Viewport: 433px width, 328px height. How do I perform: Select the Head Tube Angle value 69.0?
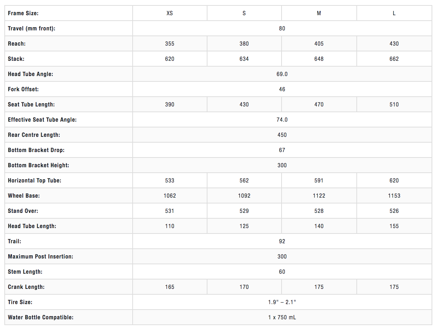click(282, 74)
